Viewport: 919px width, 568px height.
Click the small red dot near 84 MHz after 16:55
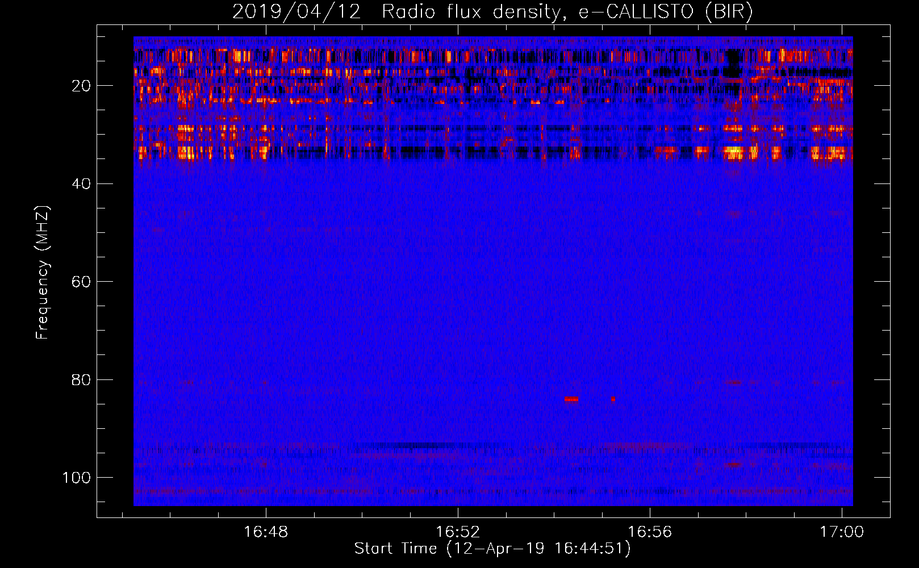[613, 399]
